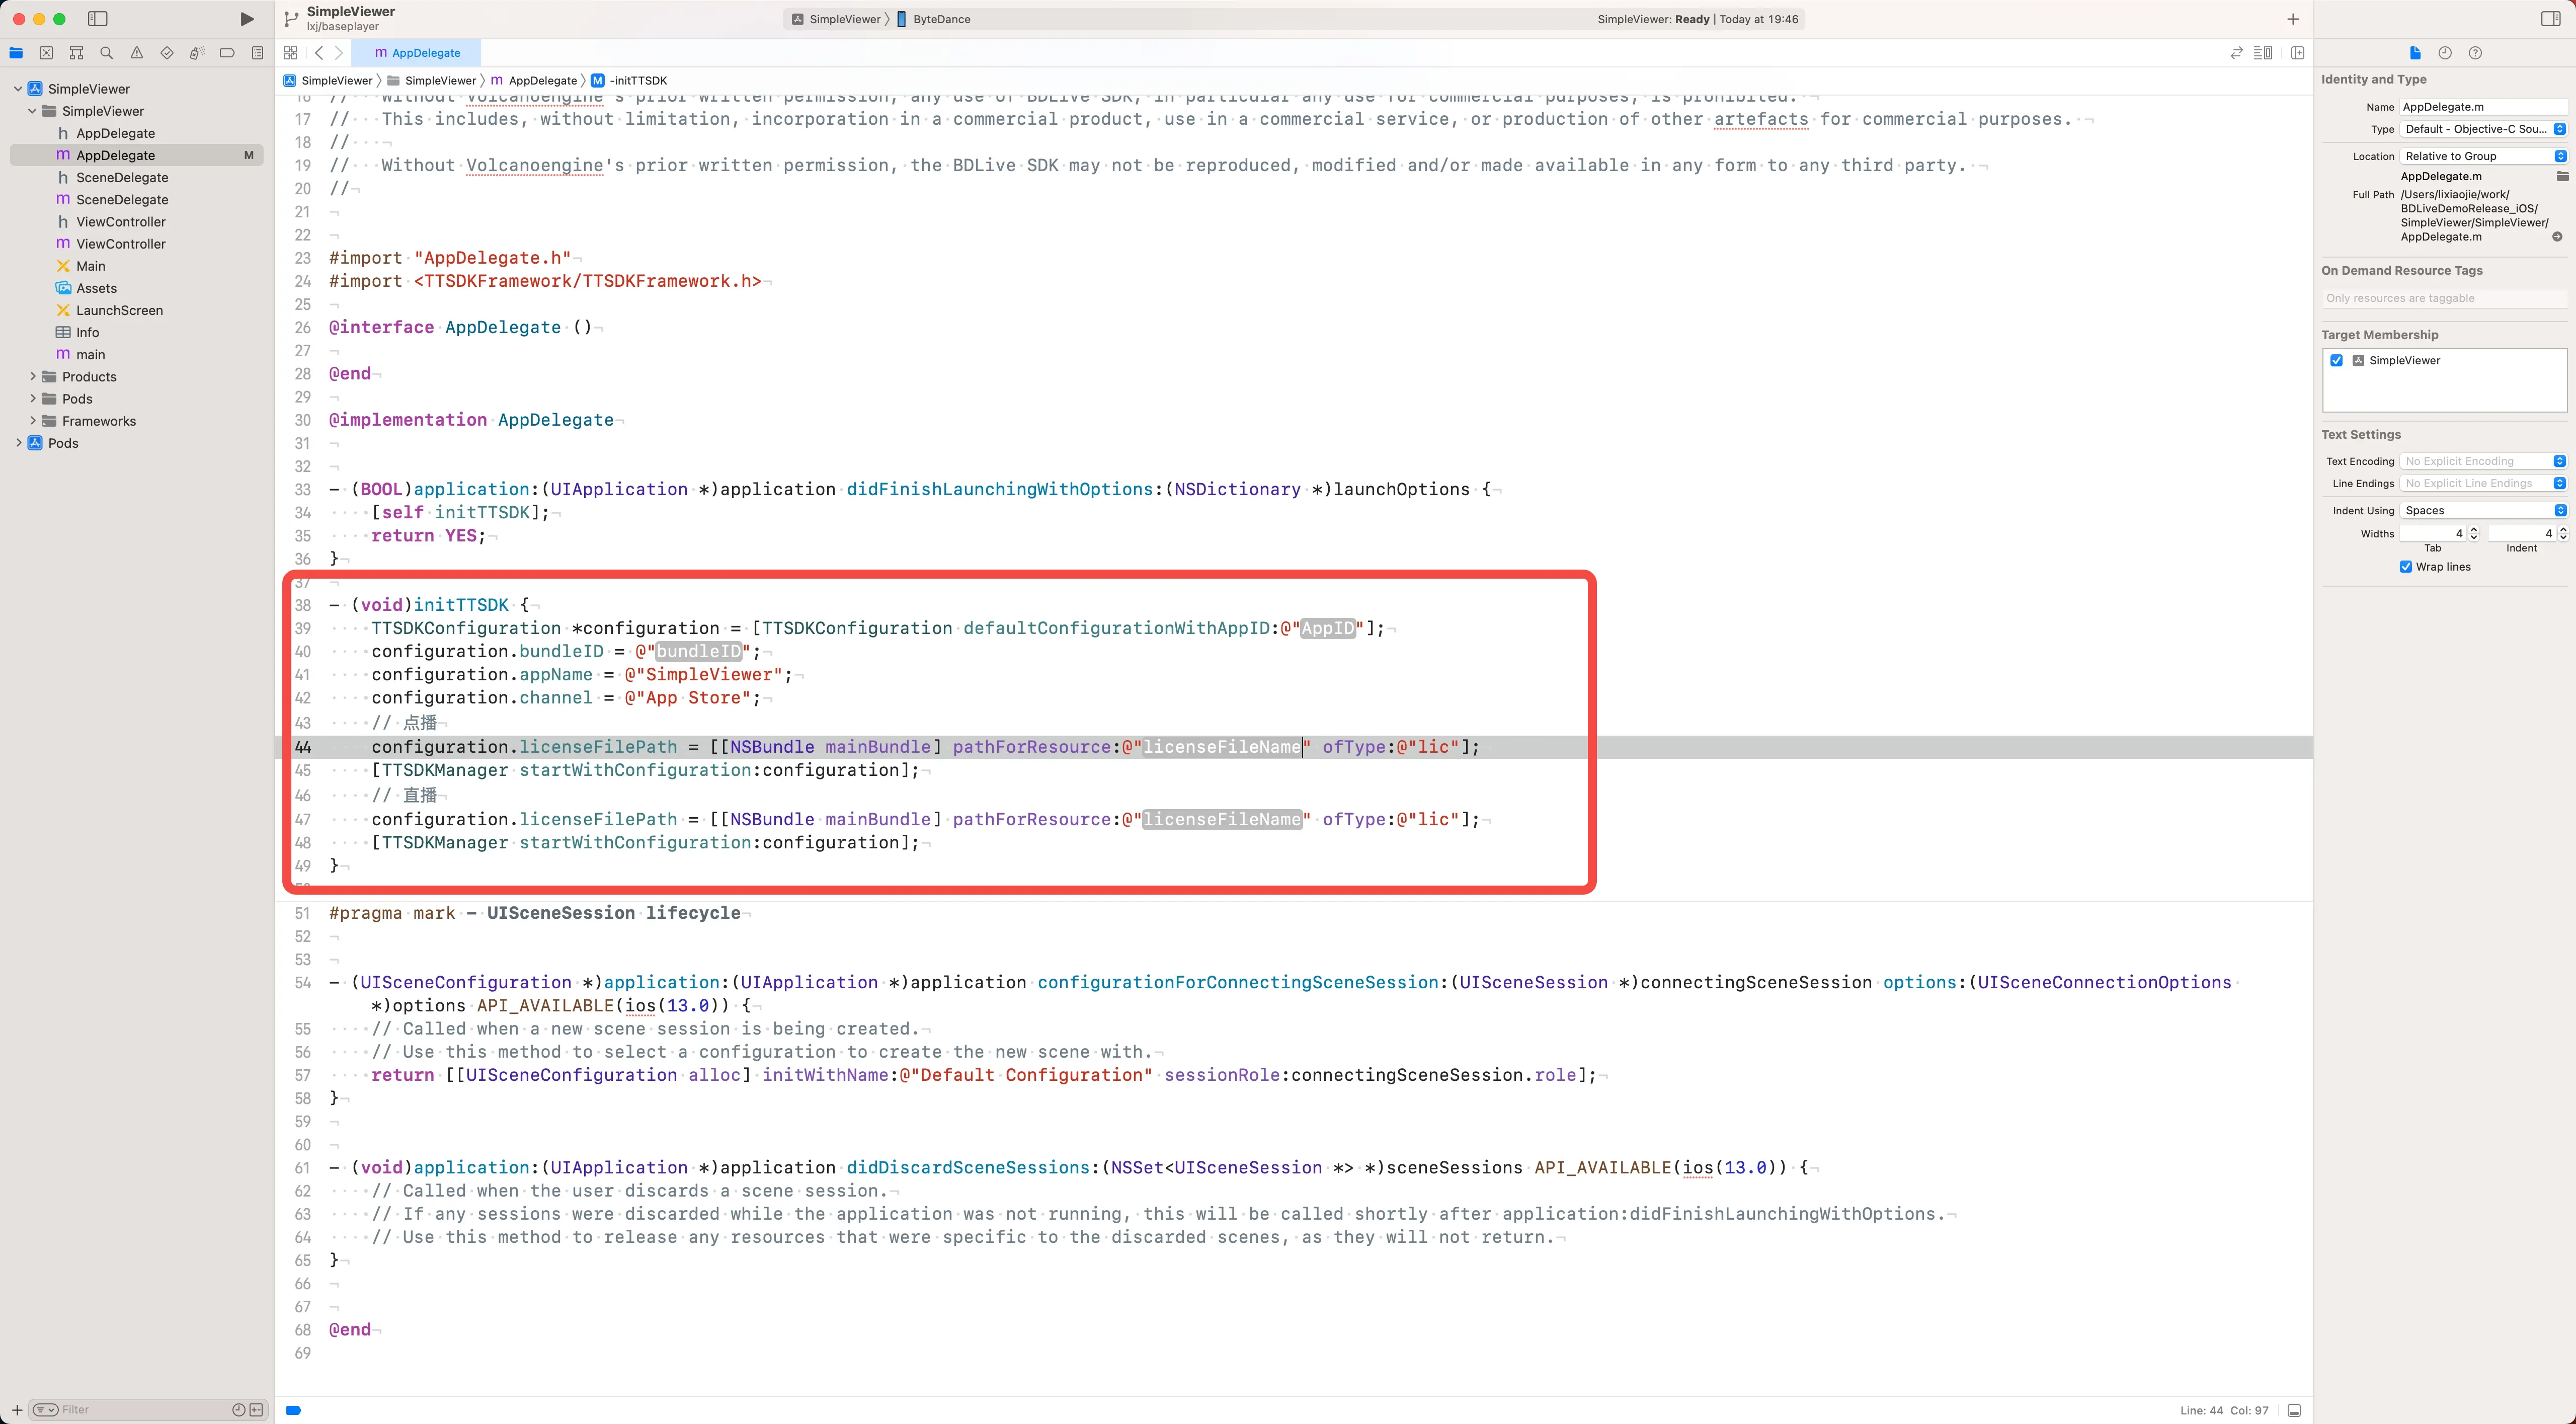Open the Text Encoding dropdown
Viewport: 2576px width, 1424px height.
2484,461
